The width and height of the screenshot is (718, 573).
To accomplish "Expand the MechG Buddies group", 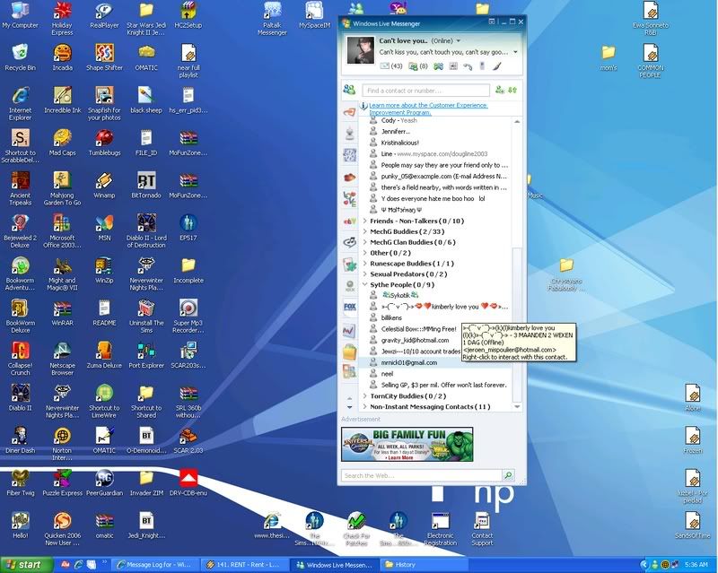I will pos(365,231).
